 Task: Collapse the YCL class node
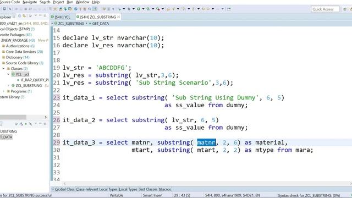(8, 74)
